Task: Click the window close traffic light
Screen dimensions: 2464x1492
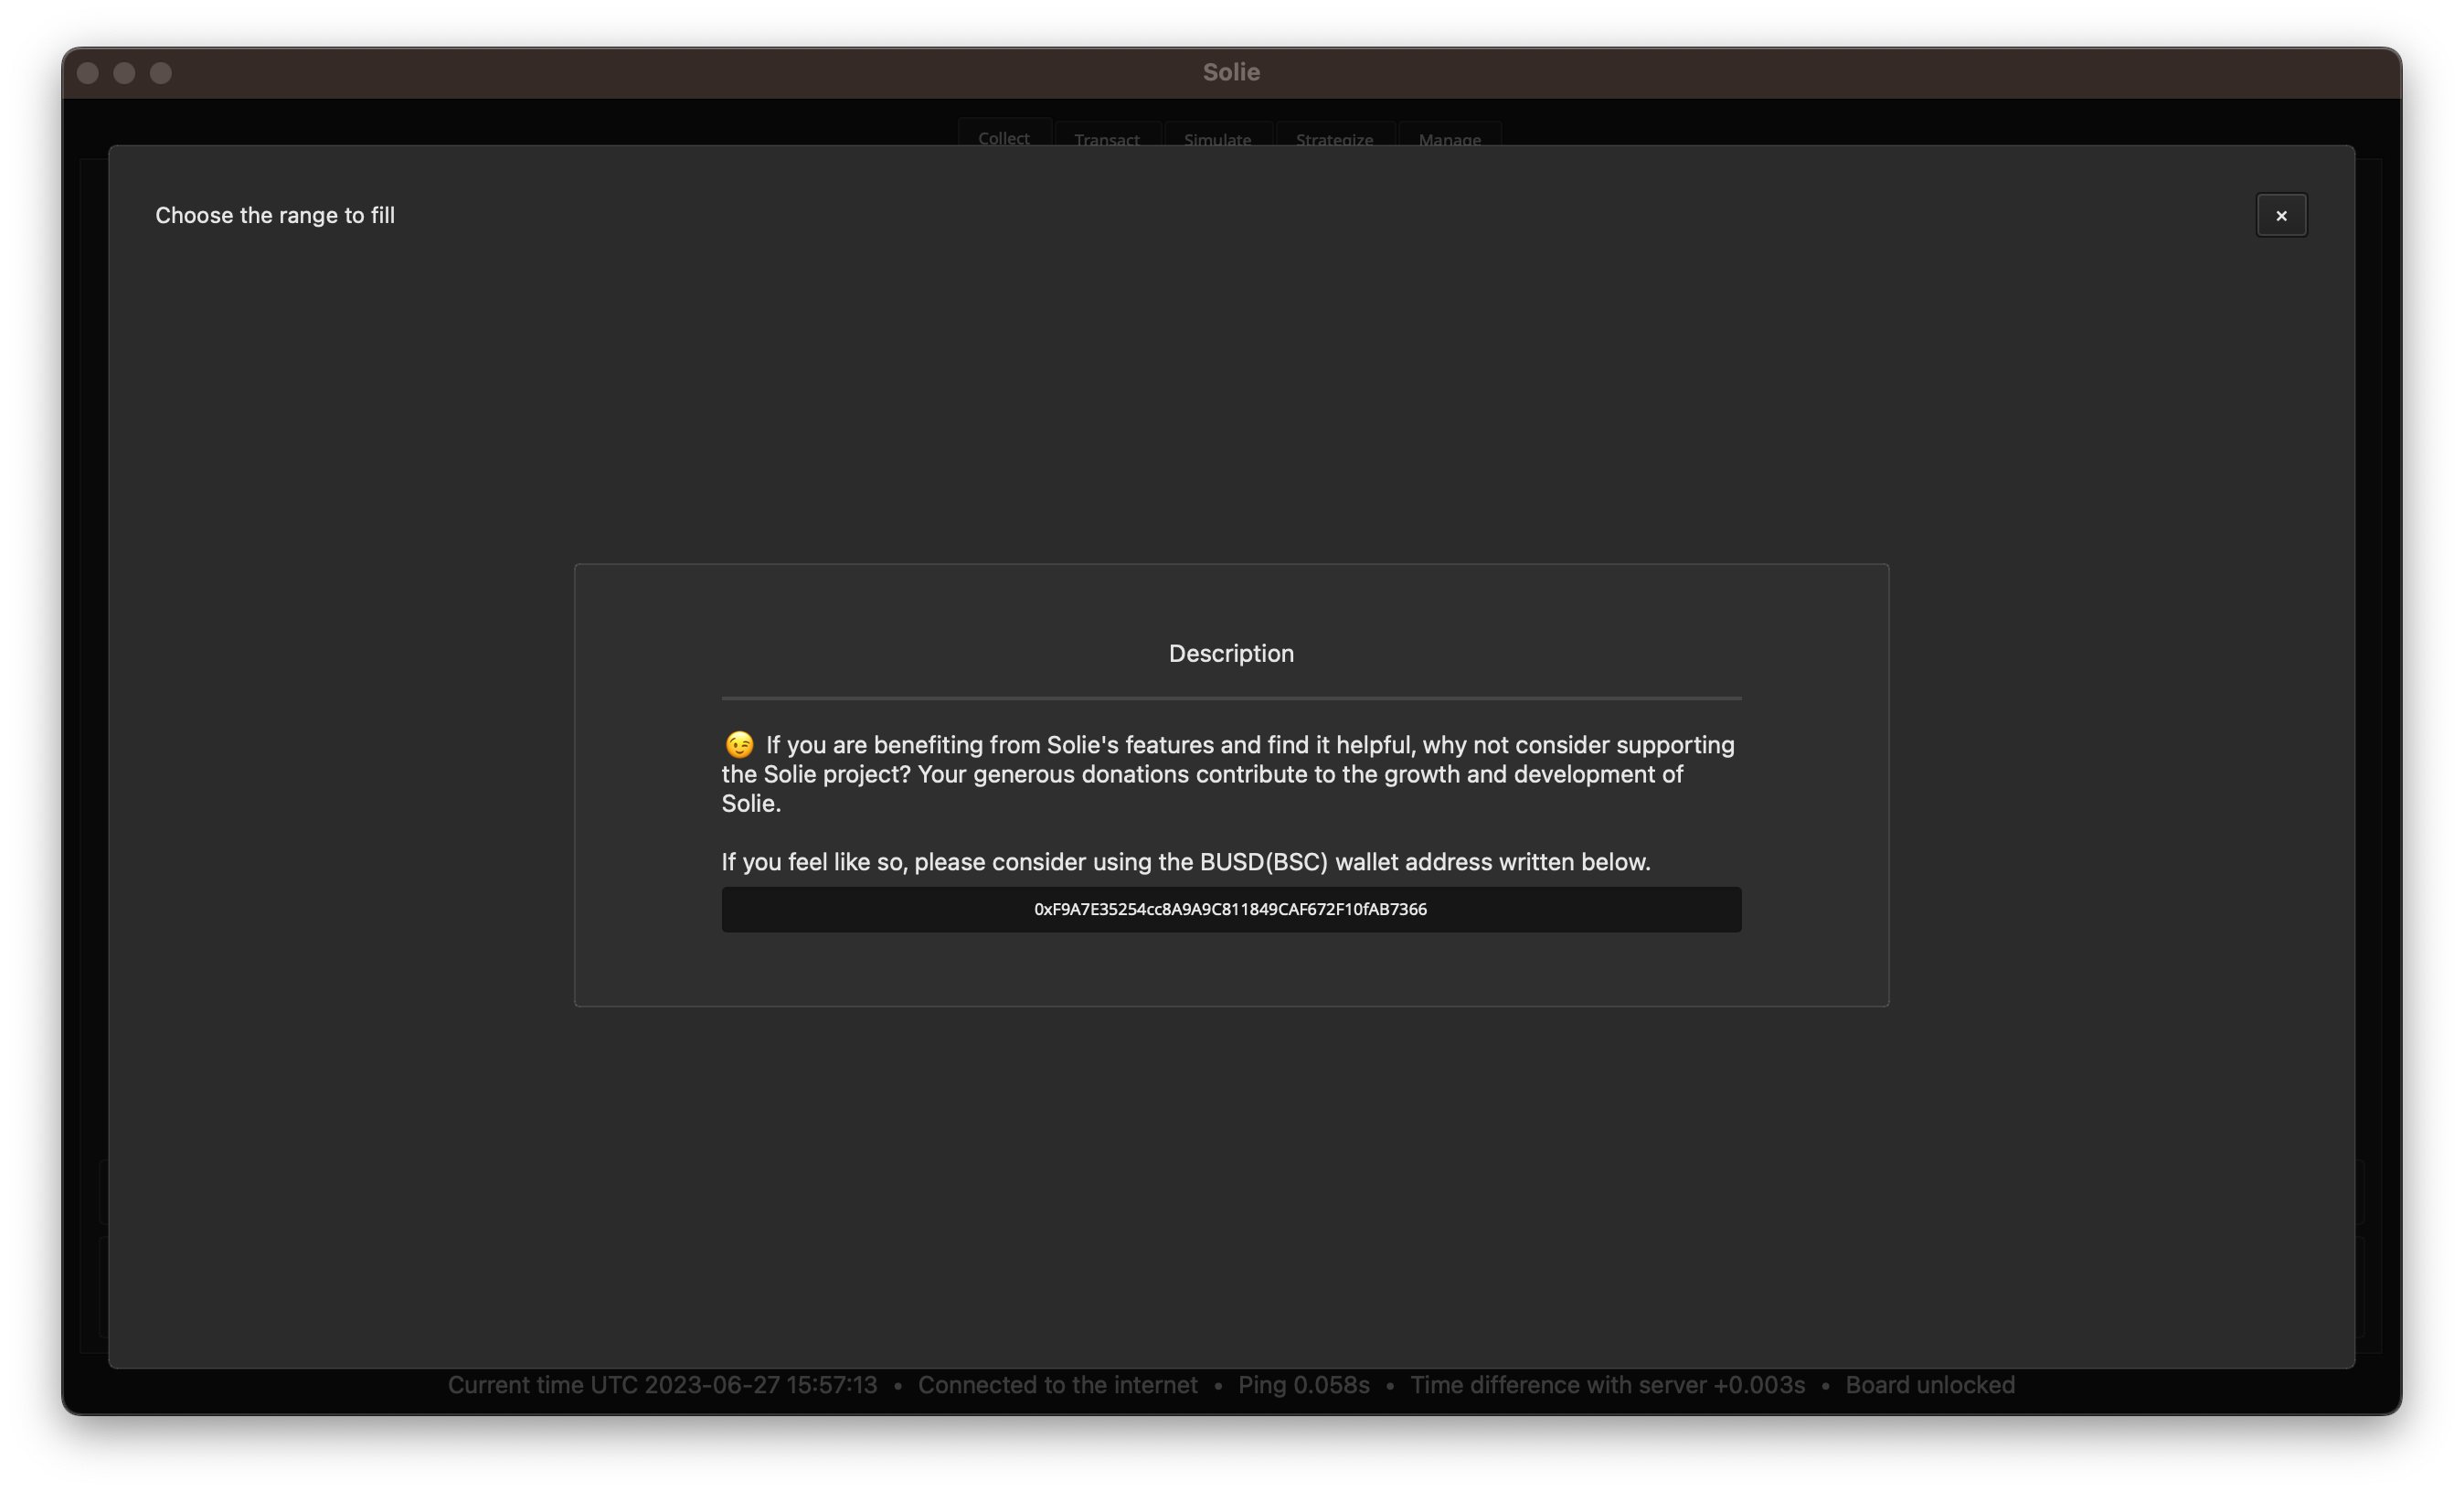Action: click(88, 73)
